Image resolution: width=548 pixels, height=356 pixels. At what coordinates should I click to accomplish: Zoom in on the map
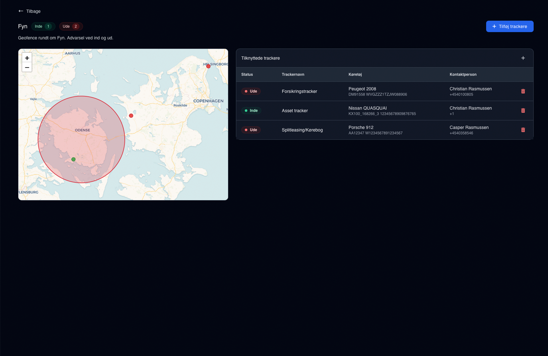click(27, 58)
